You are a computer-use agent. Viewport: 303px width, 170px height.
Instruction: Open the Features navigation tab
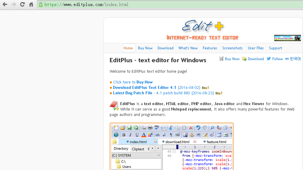click(210, 48)
